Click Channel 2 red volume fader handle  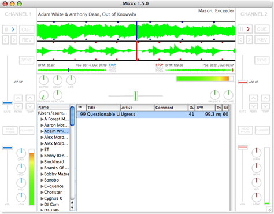click(x=243, y=147)
